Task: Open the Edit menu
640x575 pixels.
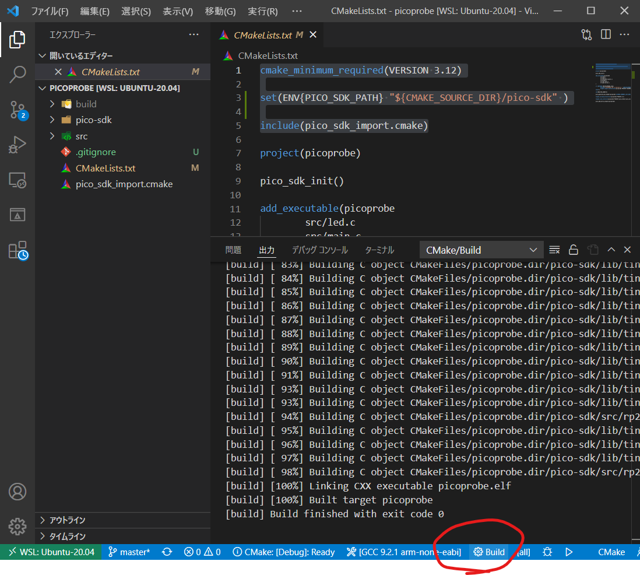Action: pyautogui.click(x=94, y=11)
